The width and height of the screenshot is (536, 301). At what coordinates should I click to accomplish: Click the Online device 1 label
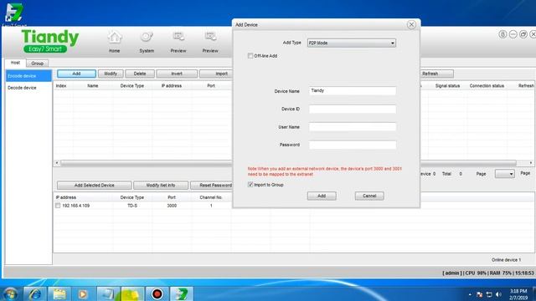click(506, 260)
